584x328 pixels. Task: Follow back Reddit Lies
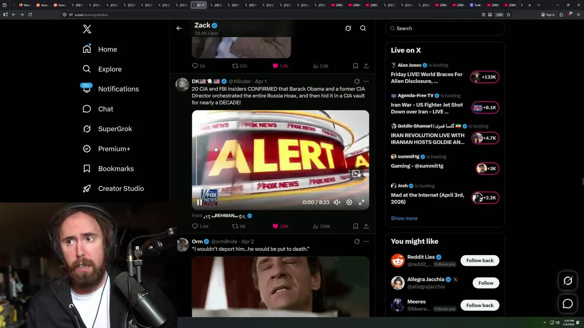coord(480,261)
